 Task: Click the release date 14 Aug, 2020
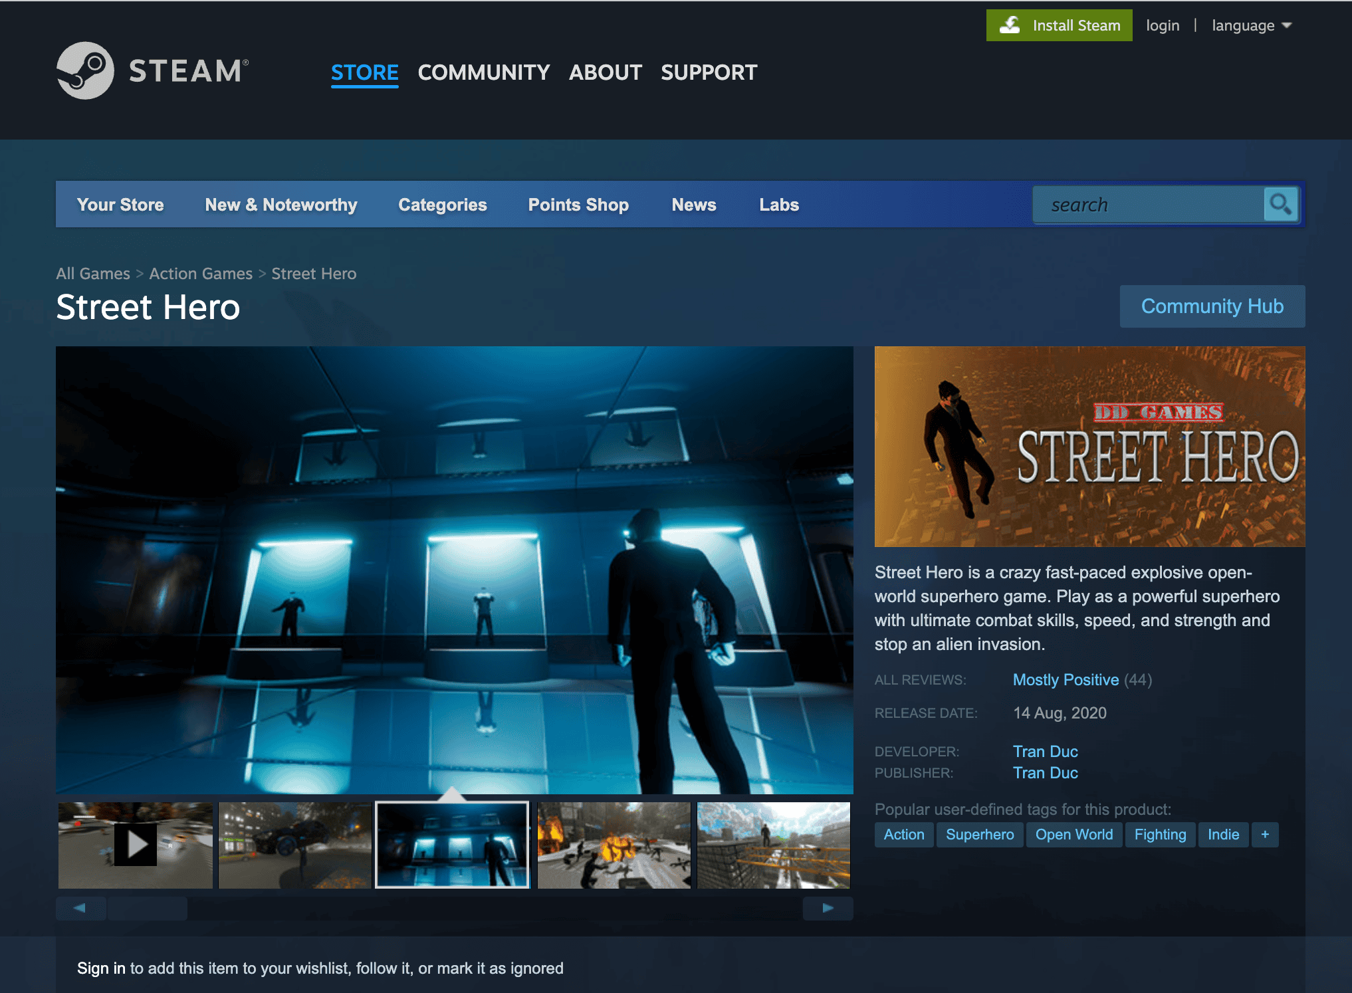coord(1060,713)
